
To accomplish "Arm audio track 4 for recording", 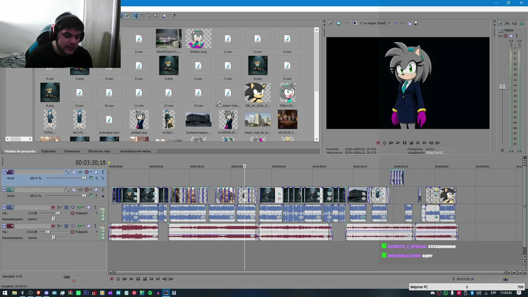I will click(x=53, y=226).
